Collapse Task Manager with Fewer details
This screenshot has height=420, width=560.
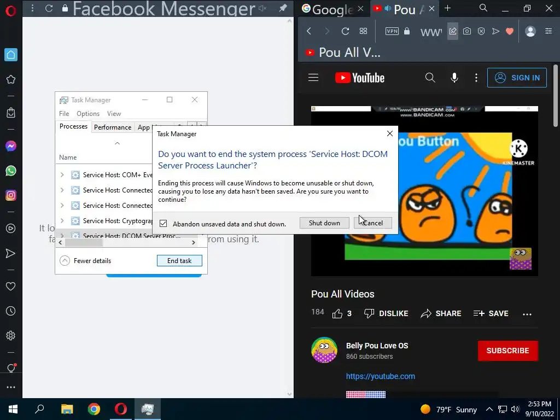point(86,261)
